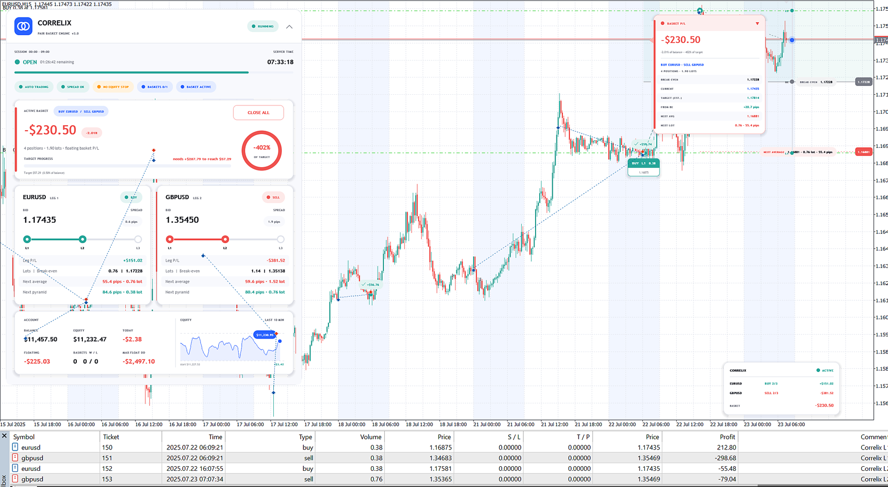Collapse the Correlix panel with chevron
This screenshot has height=487, width=888.
(x=289, y=27)
